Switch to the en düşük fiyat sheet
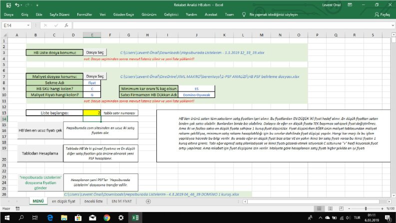 (63, 201)
